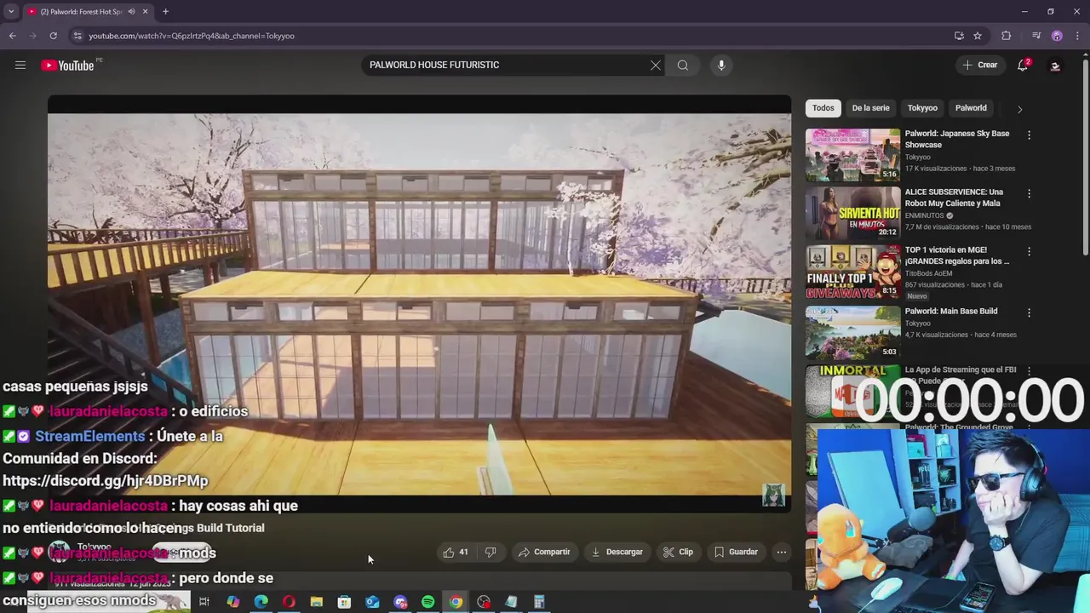
Task: Open Task View in the taskbar
Action: click(x=204, y=602)
